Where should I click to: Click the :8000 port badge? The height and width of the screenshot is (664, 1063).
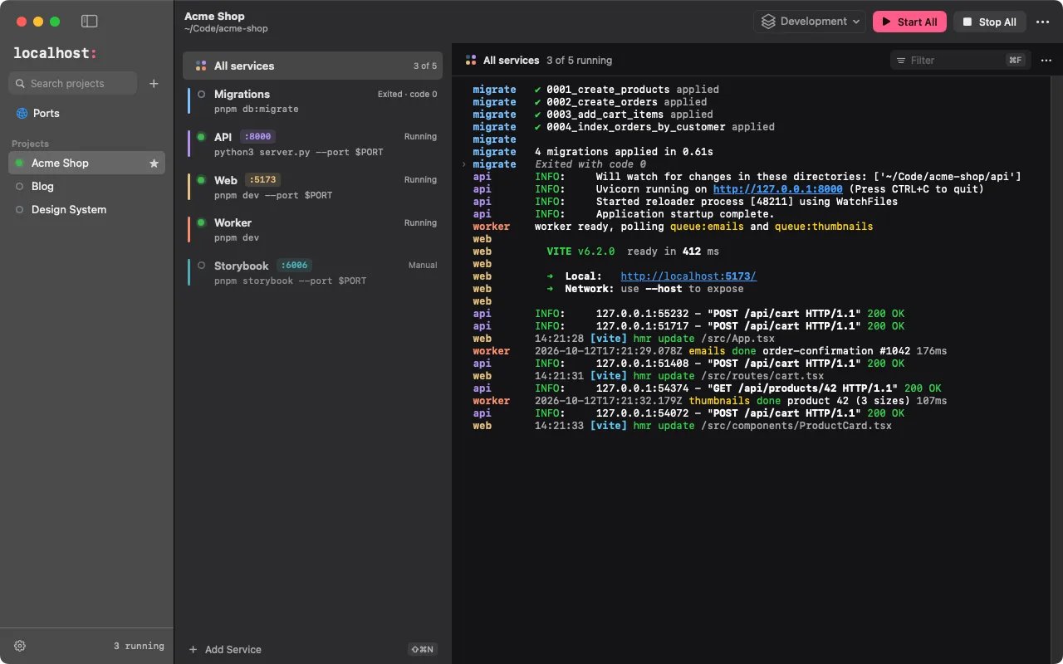(x=257, y=137)
